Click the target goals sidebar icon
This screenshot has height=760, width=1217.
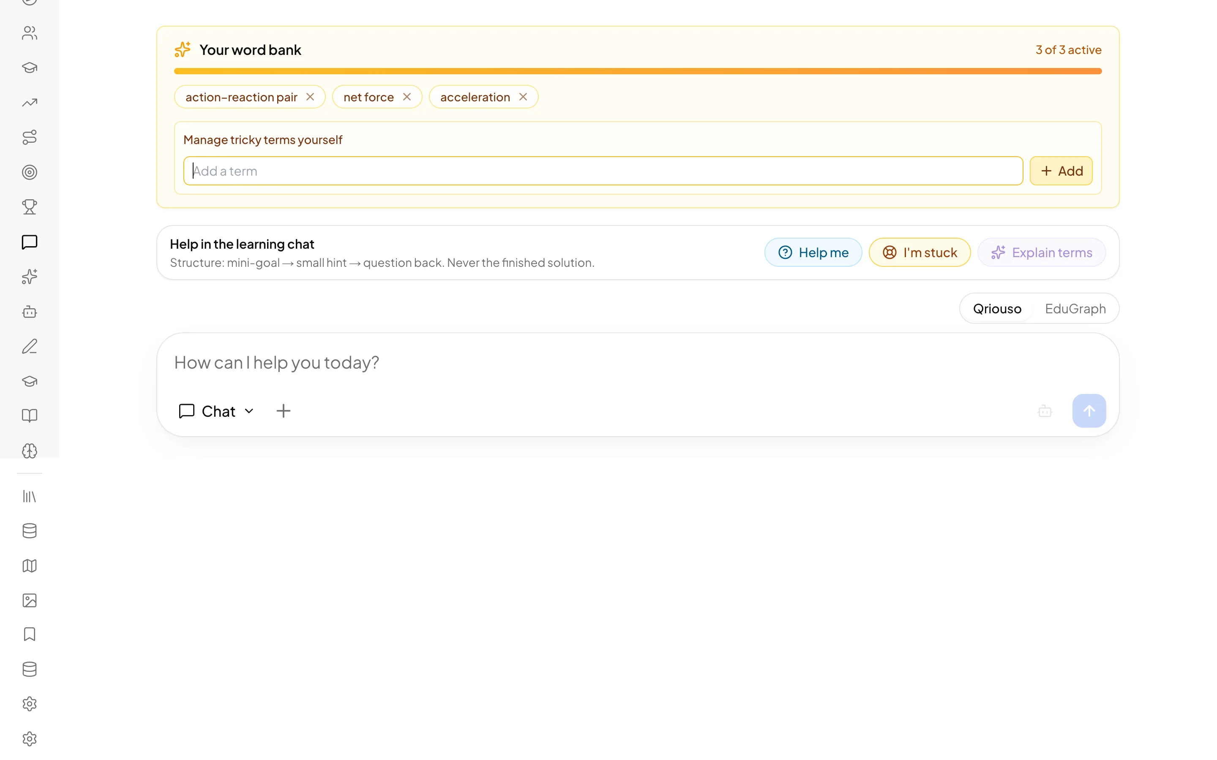(x=30, y=172)
